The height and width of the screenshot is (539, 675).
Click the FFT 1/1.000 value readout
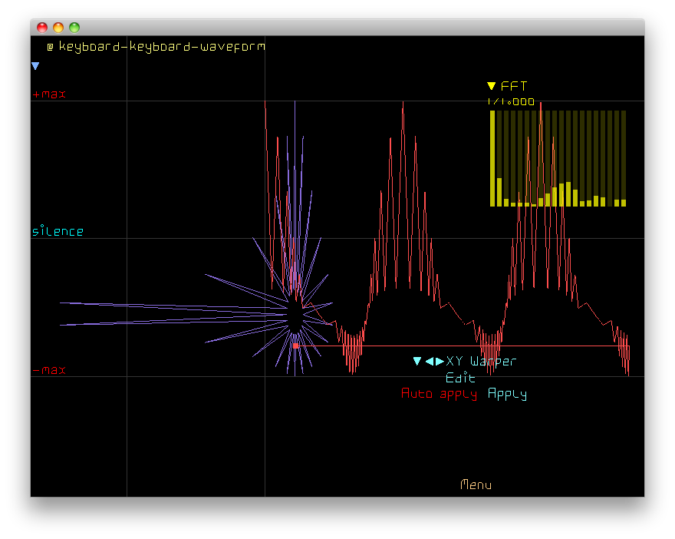tap(511, 101)
